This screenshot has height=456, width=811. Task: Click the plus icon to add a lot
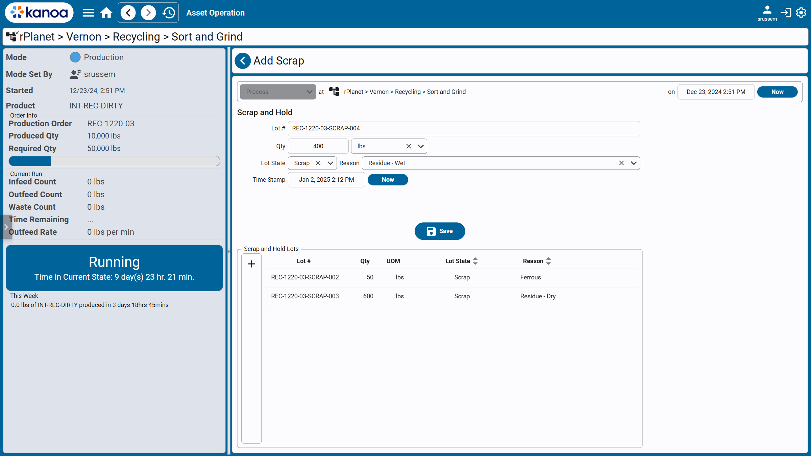[x=251, y=264]
